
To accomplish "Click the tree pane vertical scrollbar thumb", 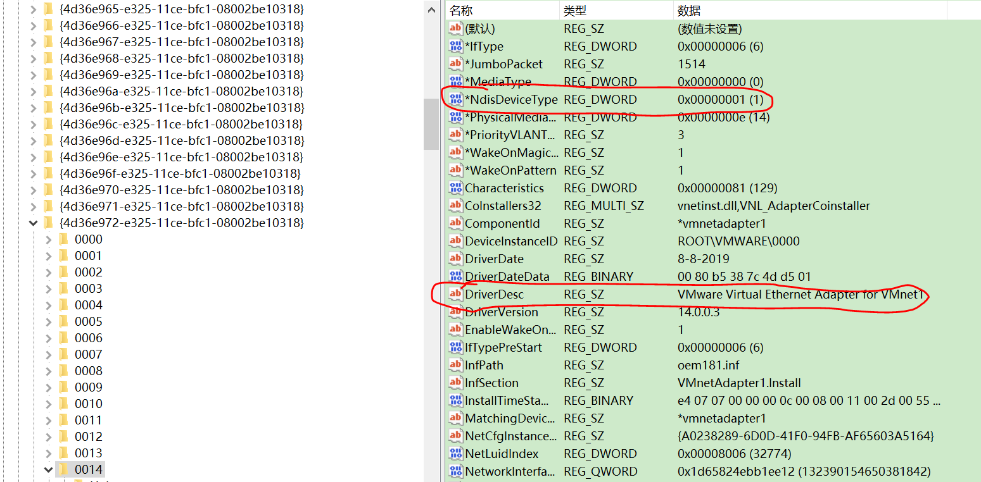I will click(431, 124).
